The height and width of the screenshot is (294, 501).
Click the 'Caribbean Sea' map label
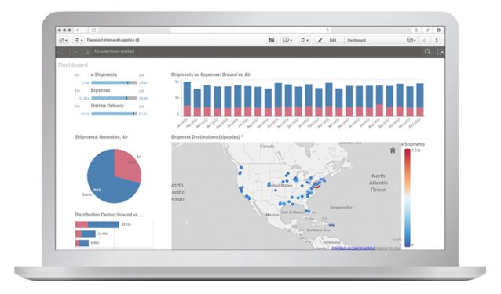click(318, 230)
